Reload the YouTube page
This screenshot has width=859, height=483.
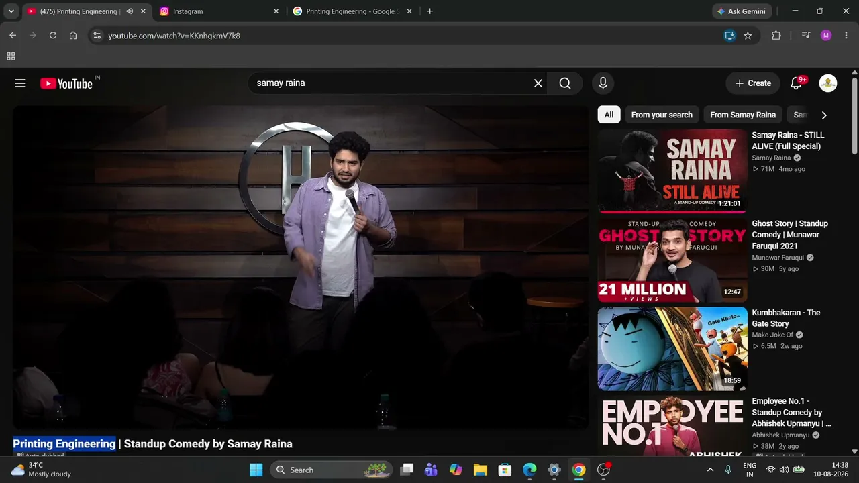pos(53,36)
